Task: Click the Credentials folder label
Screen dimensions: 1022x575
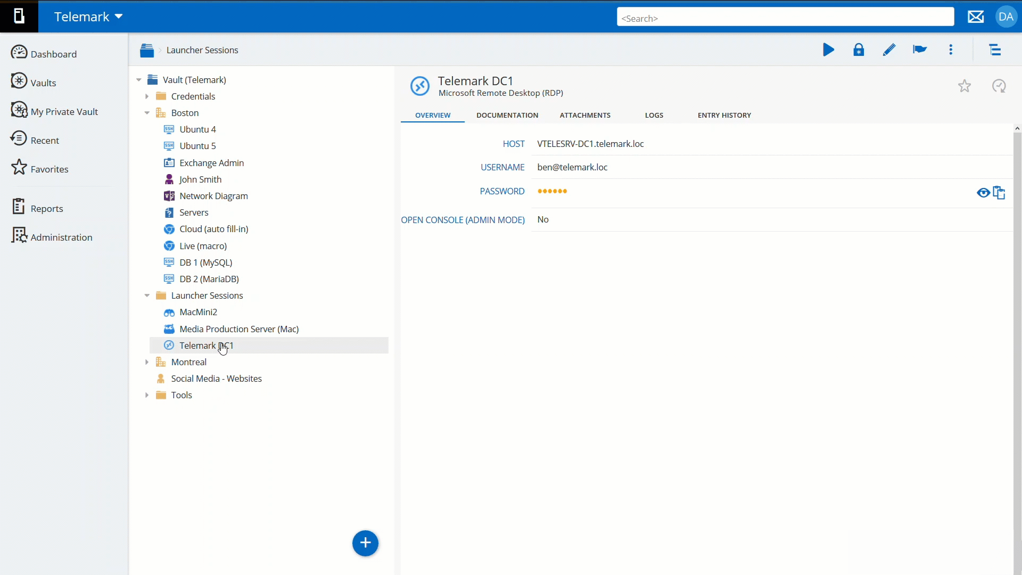Action: click(193, 96)
